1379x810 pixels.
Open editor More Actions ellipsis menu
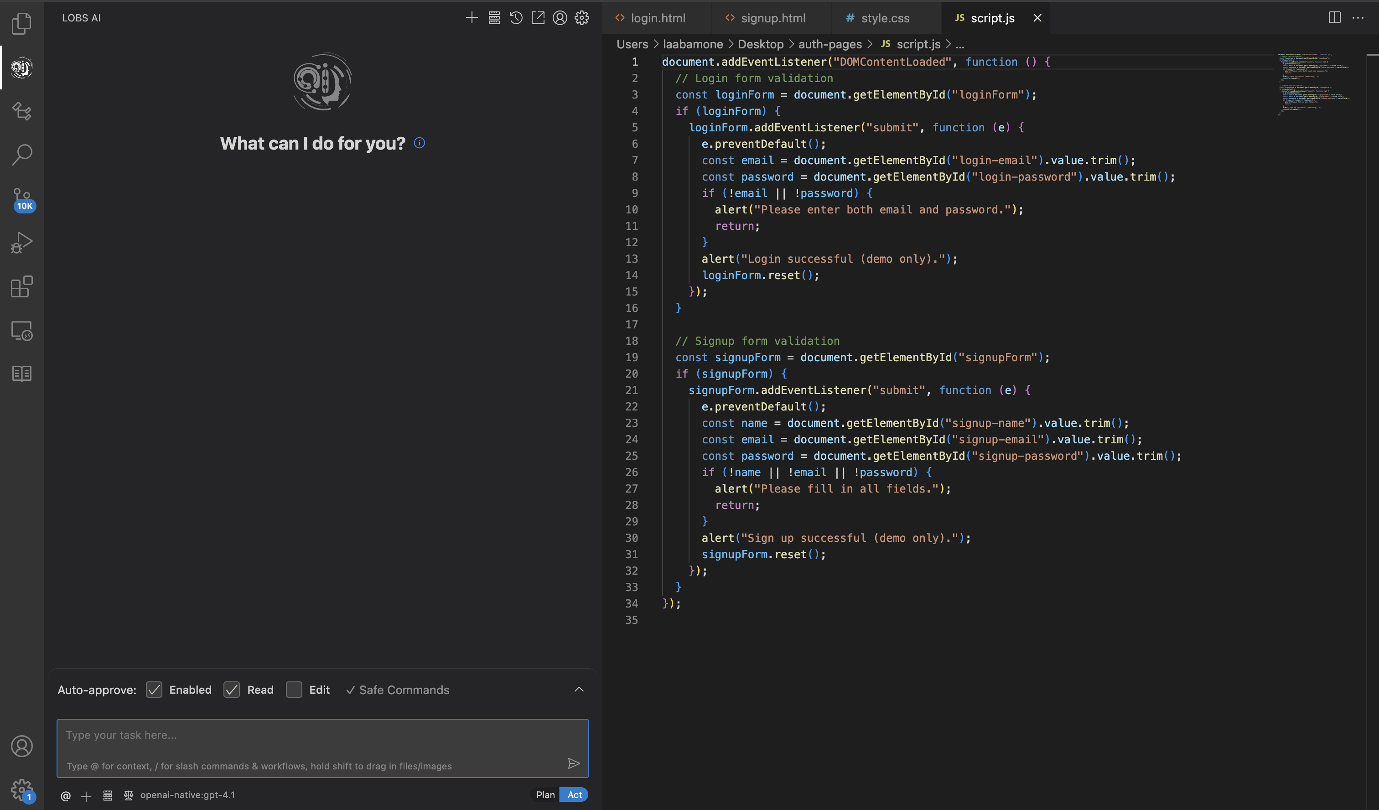(x=1358, y=18)
